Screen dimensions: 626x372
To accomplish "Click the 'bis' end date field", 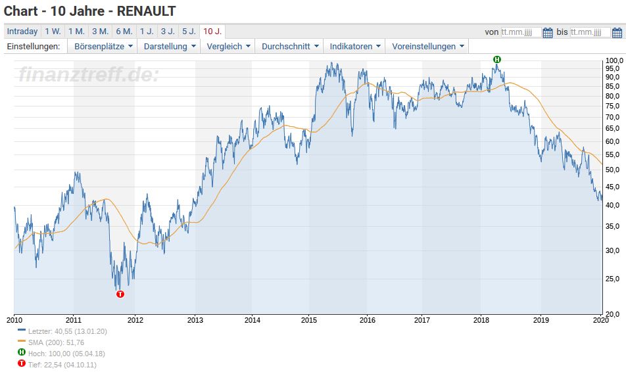I will tap(590, 32).
